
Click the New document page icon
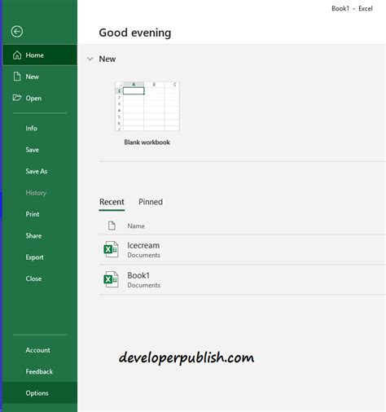click(17, 77)
